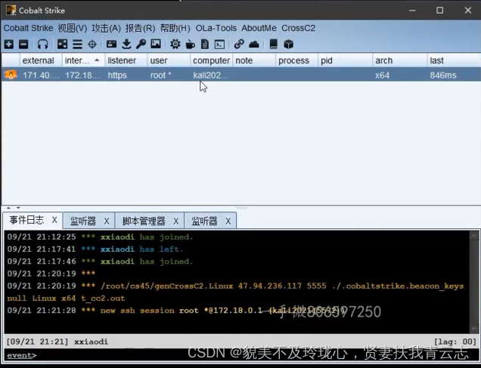Screen dimensions: 481x368
Task: Sort by the external column header
Action: (41, 60)
